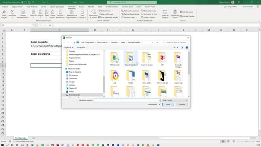261x147 pixels.
Task: Open the Texto functions library
Action: pyautogui.click(x=47, y=14)
